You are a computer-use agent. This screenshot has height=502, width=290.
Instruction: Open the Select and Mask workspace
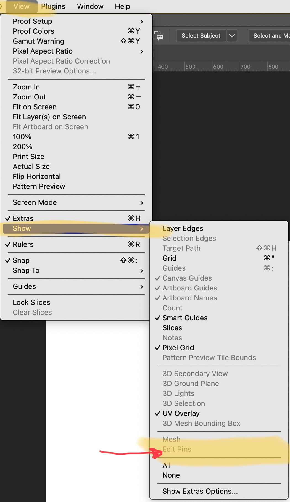(x=271, y=36)
